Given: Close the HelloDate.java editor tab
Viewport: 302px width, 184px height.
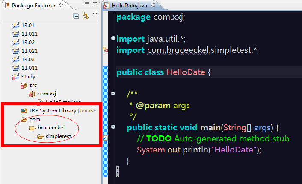Looking at the screenshot, I should (x=153, y=5).
